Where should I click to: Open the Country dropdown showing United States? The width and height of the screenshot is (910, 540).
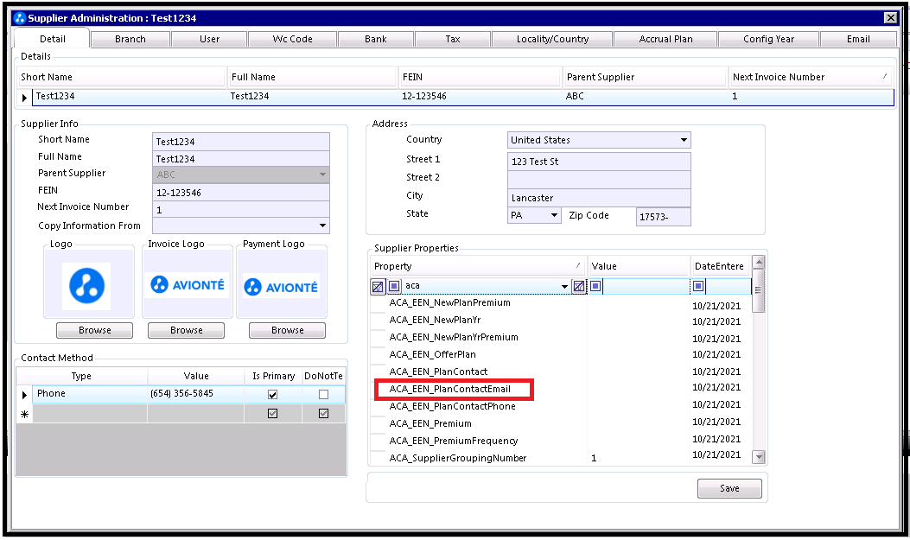[599, 140]
